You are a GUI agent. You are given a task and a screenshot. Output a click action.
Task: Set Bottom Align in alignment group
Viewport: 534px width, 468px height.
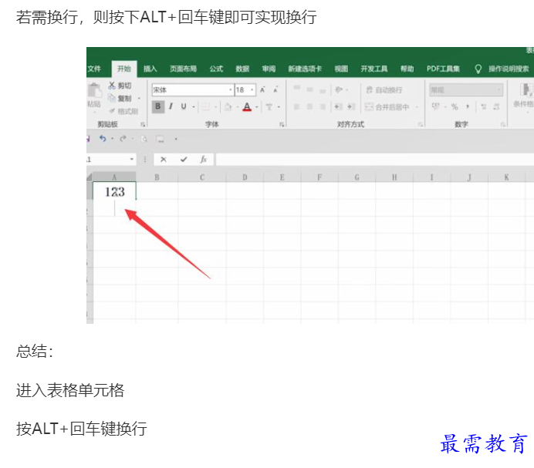tap(323, 90)
